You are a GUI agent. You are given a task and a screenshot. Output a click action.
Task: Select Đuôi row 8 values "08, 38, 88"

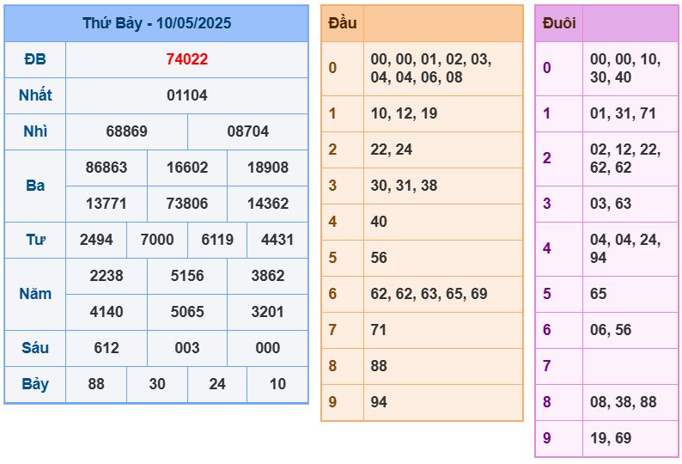(624, 403)
